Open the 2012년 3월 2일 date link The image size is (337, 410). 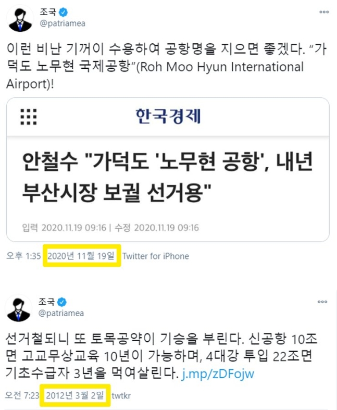click(x=75, y=395)
